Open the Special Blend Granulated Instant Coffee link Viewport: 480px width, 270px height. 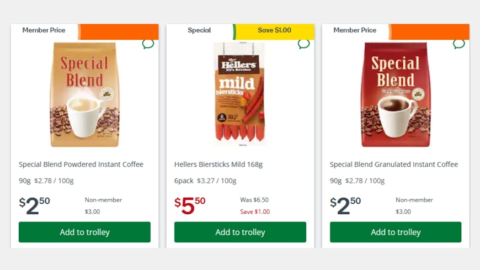click(394, 165)
